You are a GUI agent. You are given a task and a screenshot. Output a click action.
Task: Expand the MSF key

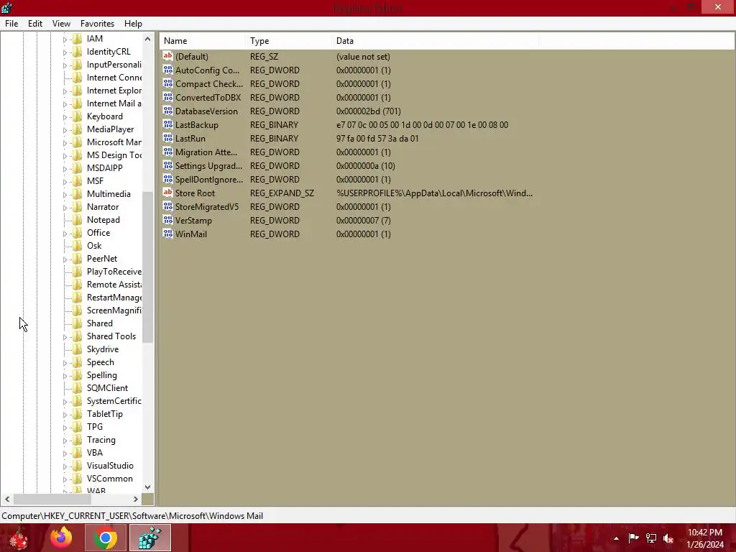(65, 182)
